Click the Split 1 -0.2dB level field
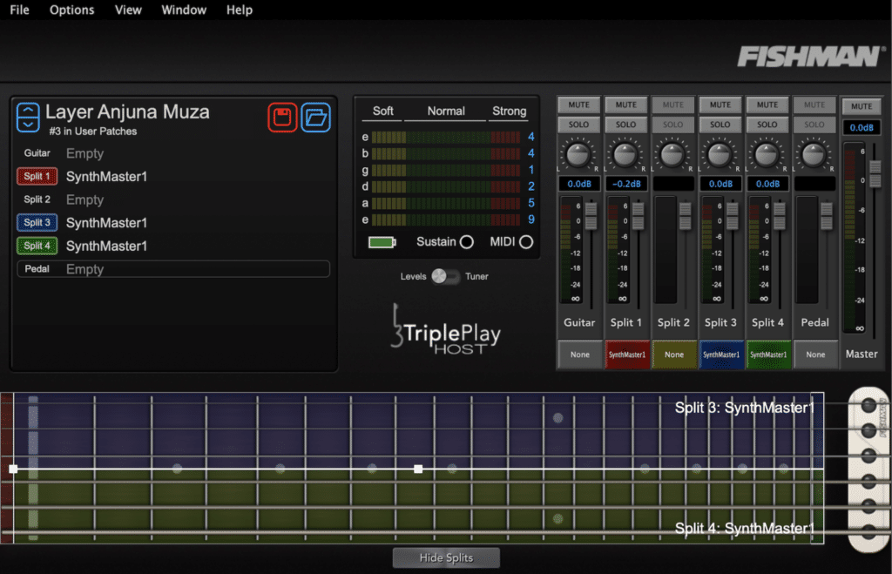The image size is (892, 574). (x=626, y=184)
